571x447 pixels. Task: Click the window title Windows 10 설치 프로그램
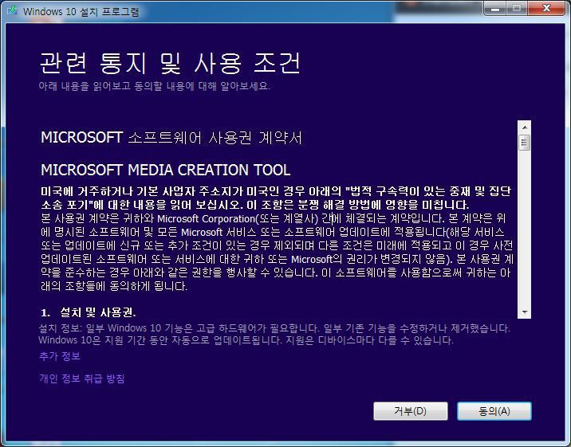(81, 11)
